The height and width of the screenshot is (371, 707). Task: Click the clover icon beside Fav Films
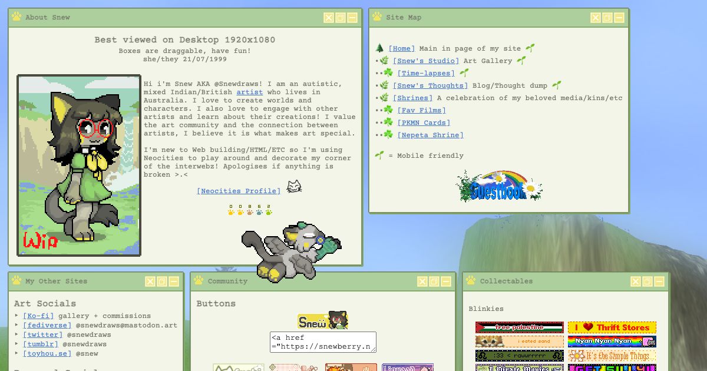coord(386,110)
